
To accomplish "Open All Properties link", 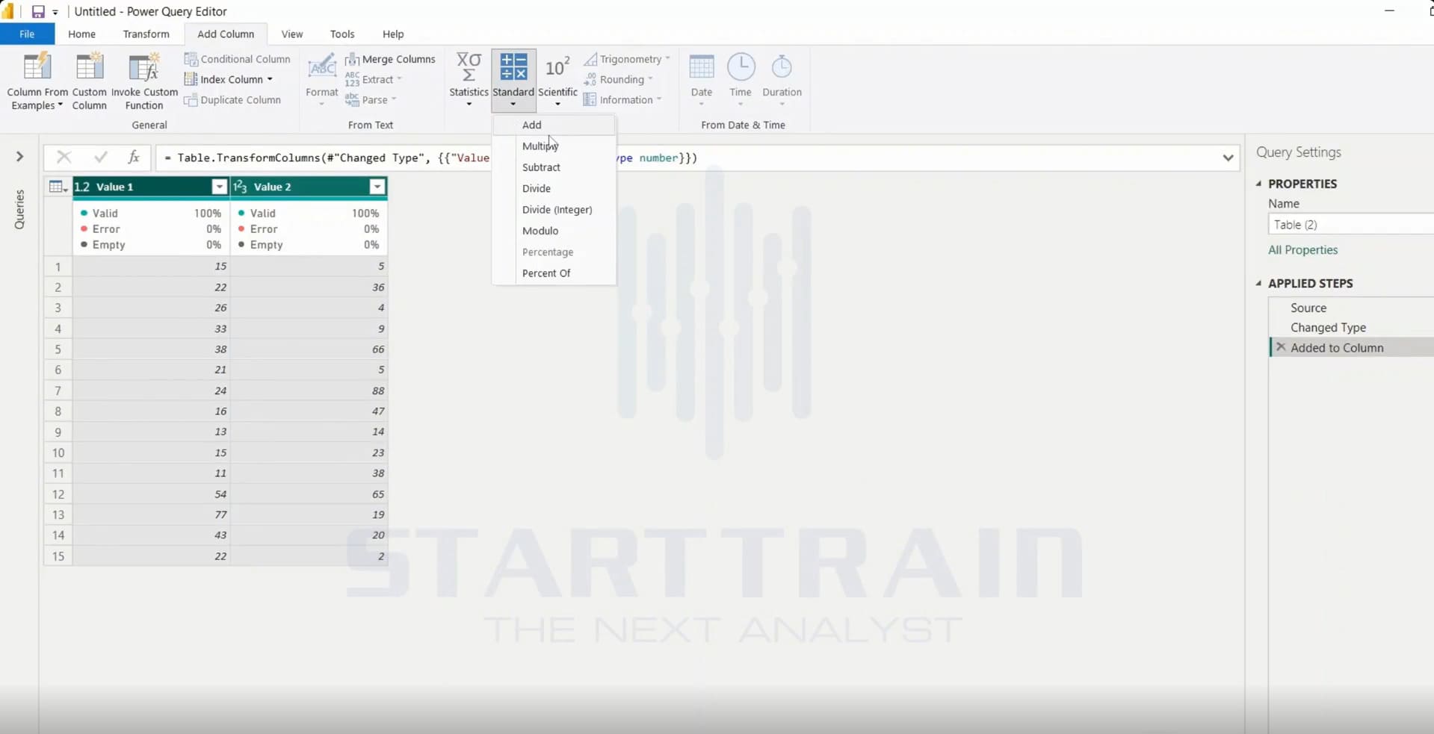I will [1302, 250].
